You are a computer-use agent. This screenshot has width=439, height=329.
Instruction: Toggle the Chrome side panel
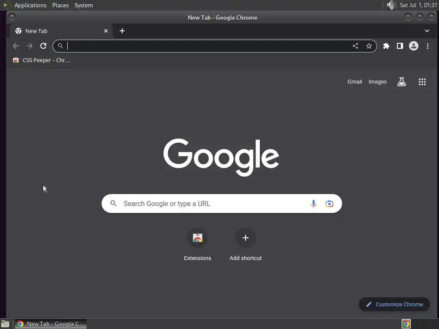click(x=400, y=46)
